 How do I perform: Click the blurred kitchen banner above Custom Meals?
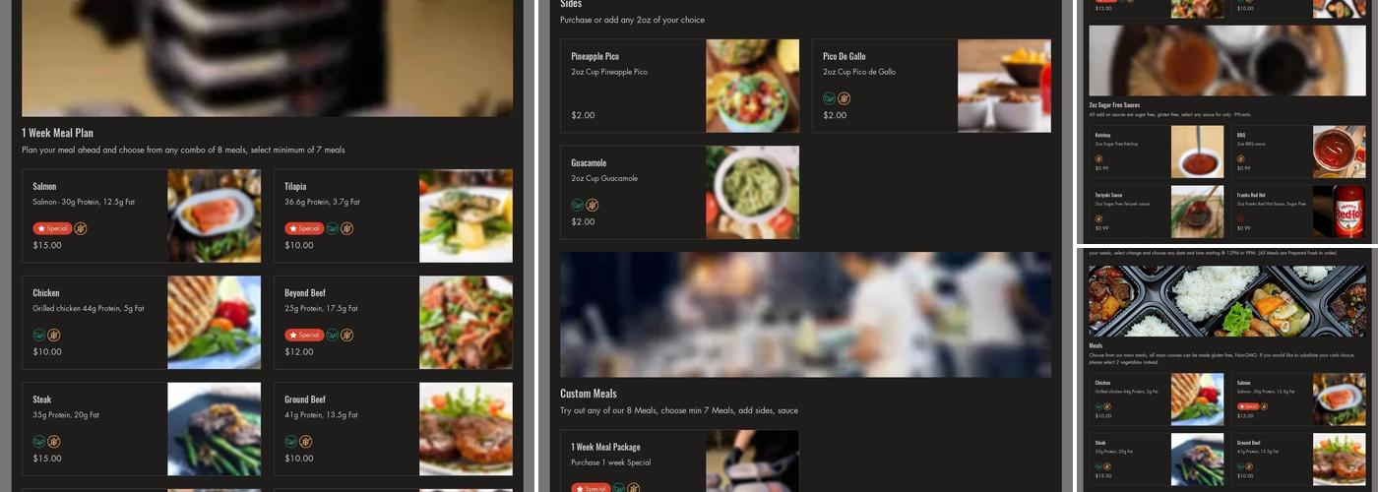[806, 314]
